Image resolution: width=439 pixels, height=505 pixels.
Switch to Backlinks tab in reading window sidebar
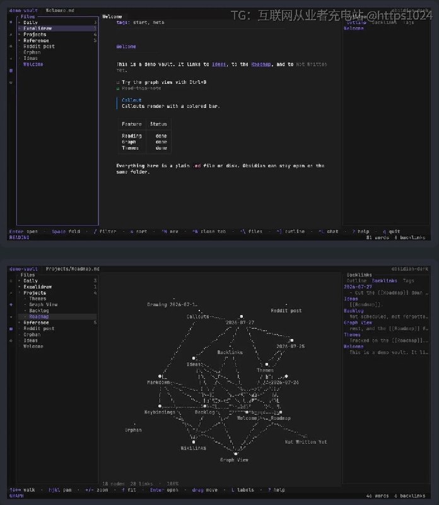[x=384, y=23]
